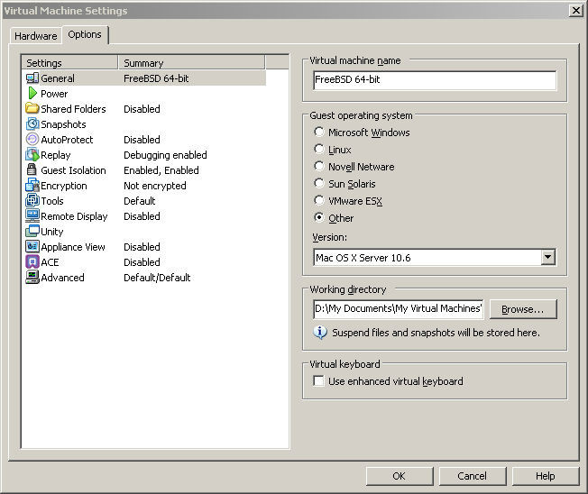This screenshot has height=494, width=588.
Task: Click the Tools 'Default' summary value
Action: [140, 201]
